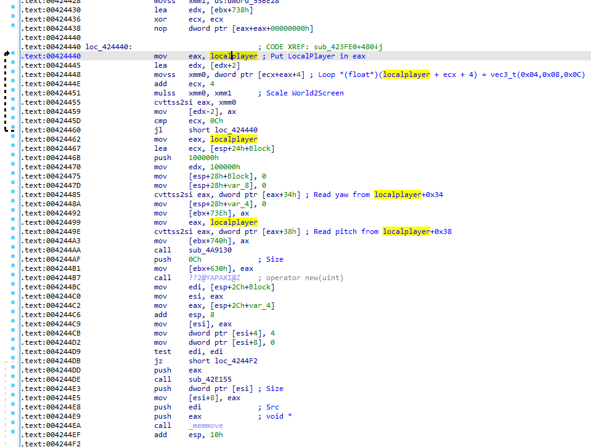Image resolution: width=591 pixels, height=447 pixels.
Task: Click cvttss2si on line 00424455
Action: tap(173, 102)
